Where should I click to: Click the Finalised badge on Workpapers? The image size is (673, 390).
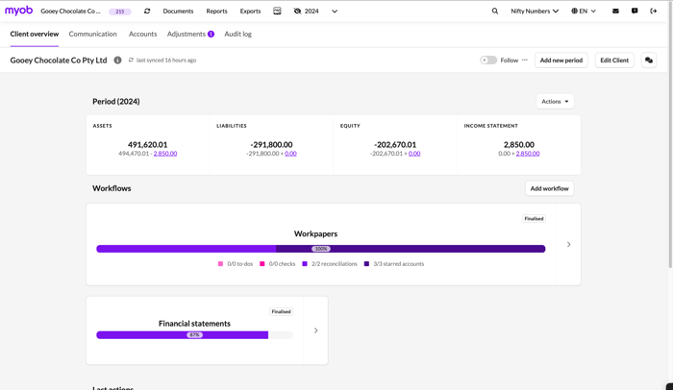(534, 218)
